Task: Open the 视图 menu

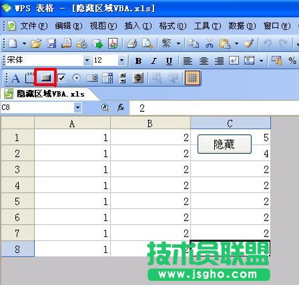Action: (103, 26)
